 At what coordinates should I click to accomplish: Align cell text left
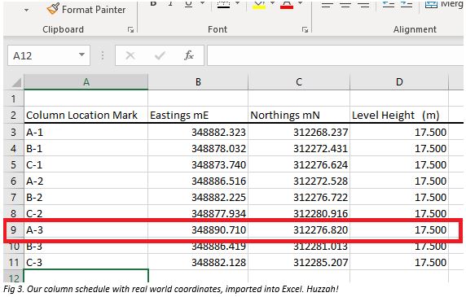[x=328, y=4]
